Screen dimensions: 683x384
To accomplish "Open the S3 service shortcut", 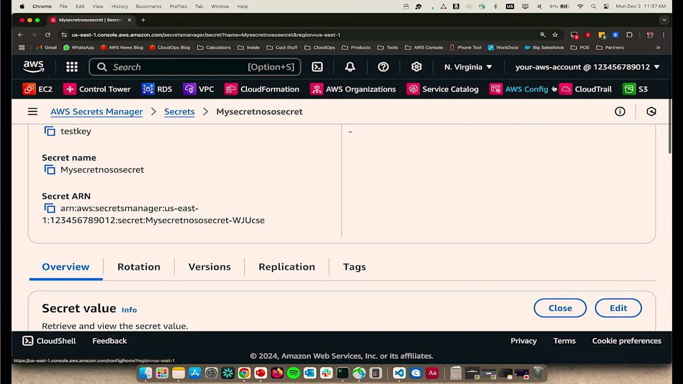I will point(635,89).
